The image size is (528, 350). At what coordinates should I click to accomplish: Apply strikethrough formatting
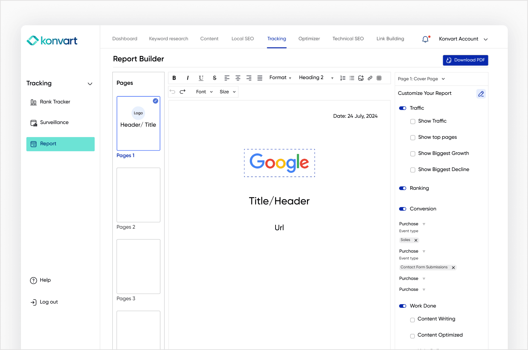pyautogui.click(x=215, y=78)
